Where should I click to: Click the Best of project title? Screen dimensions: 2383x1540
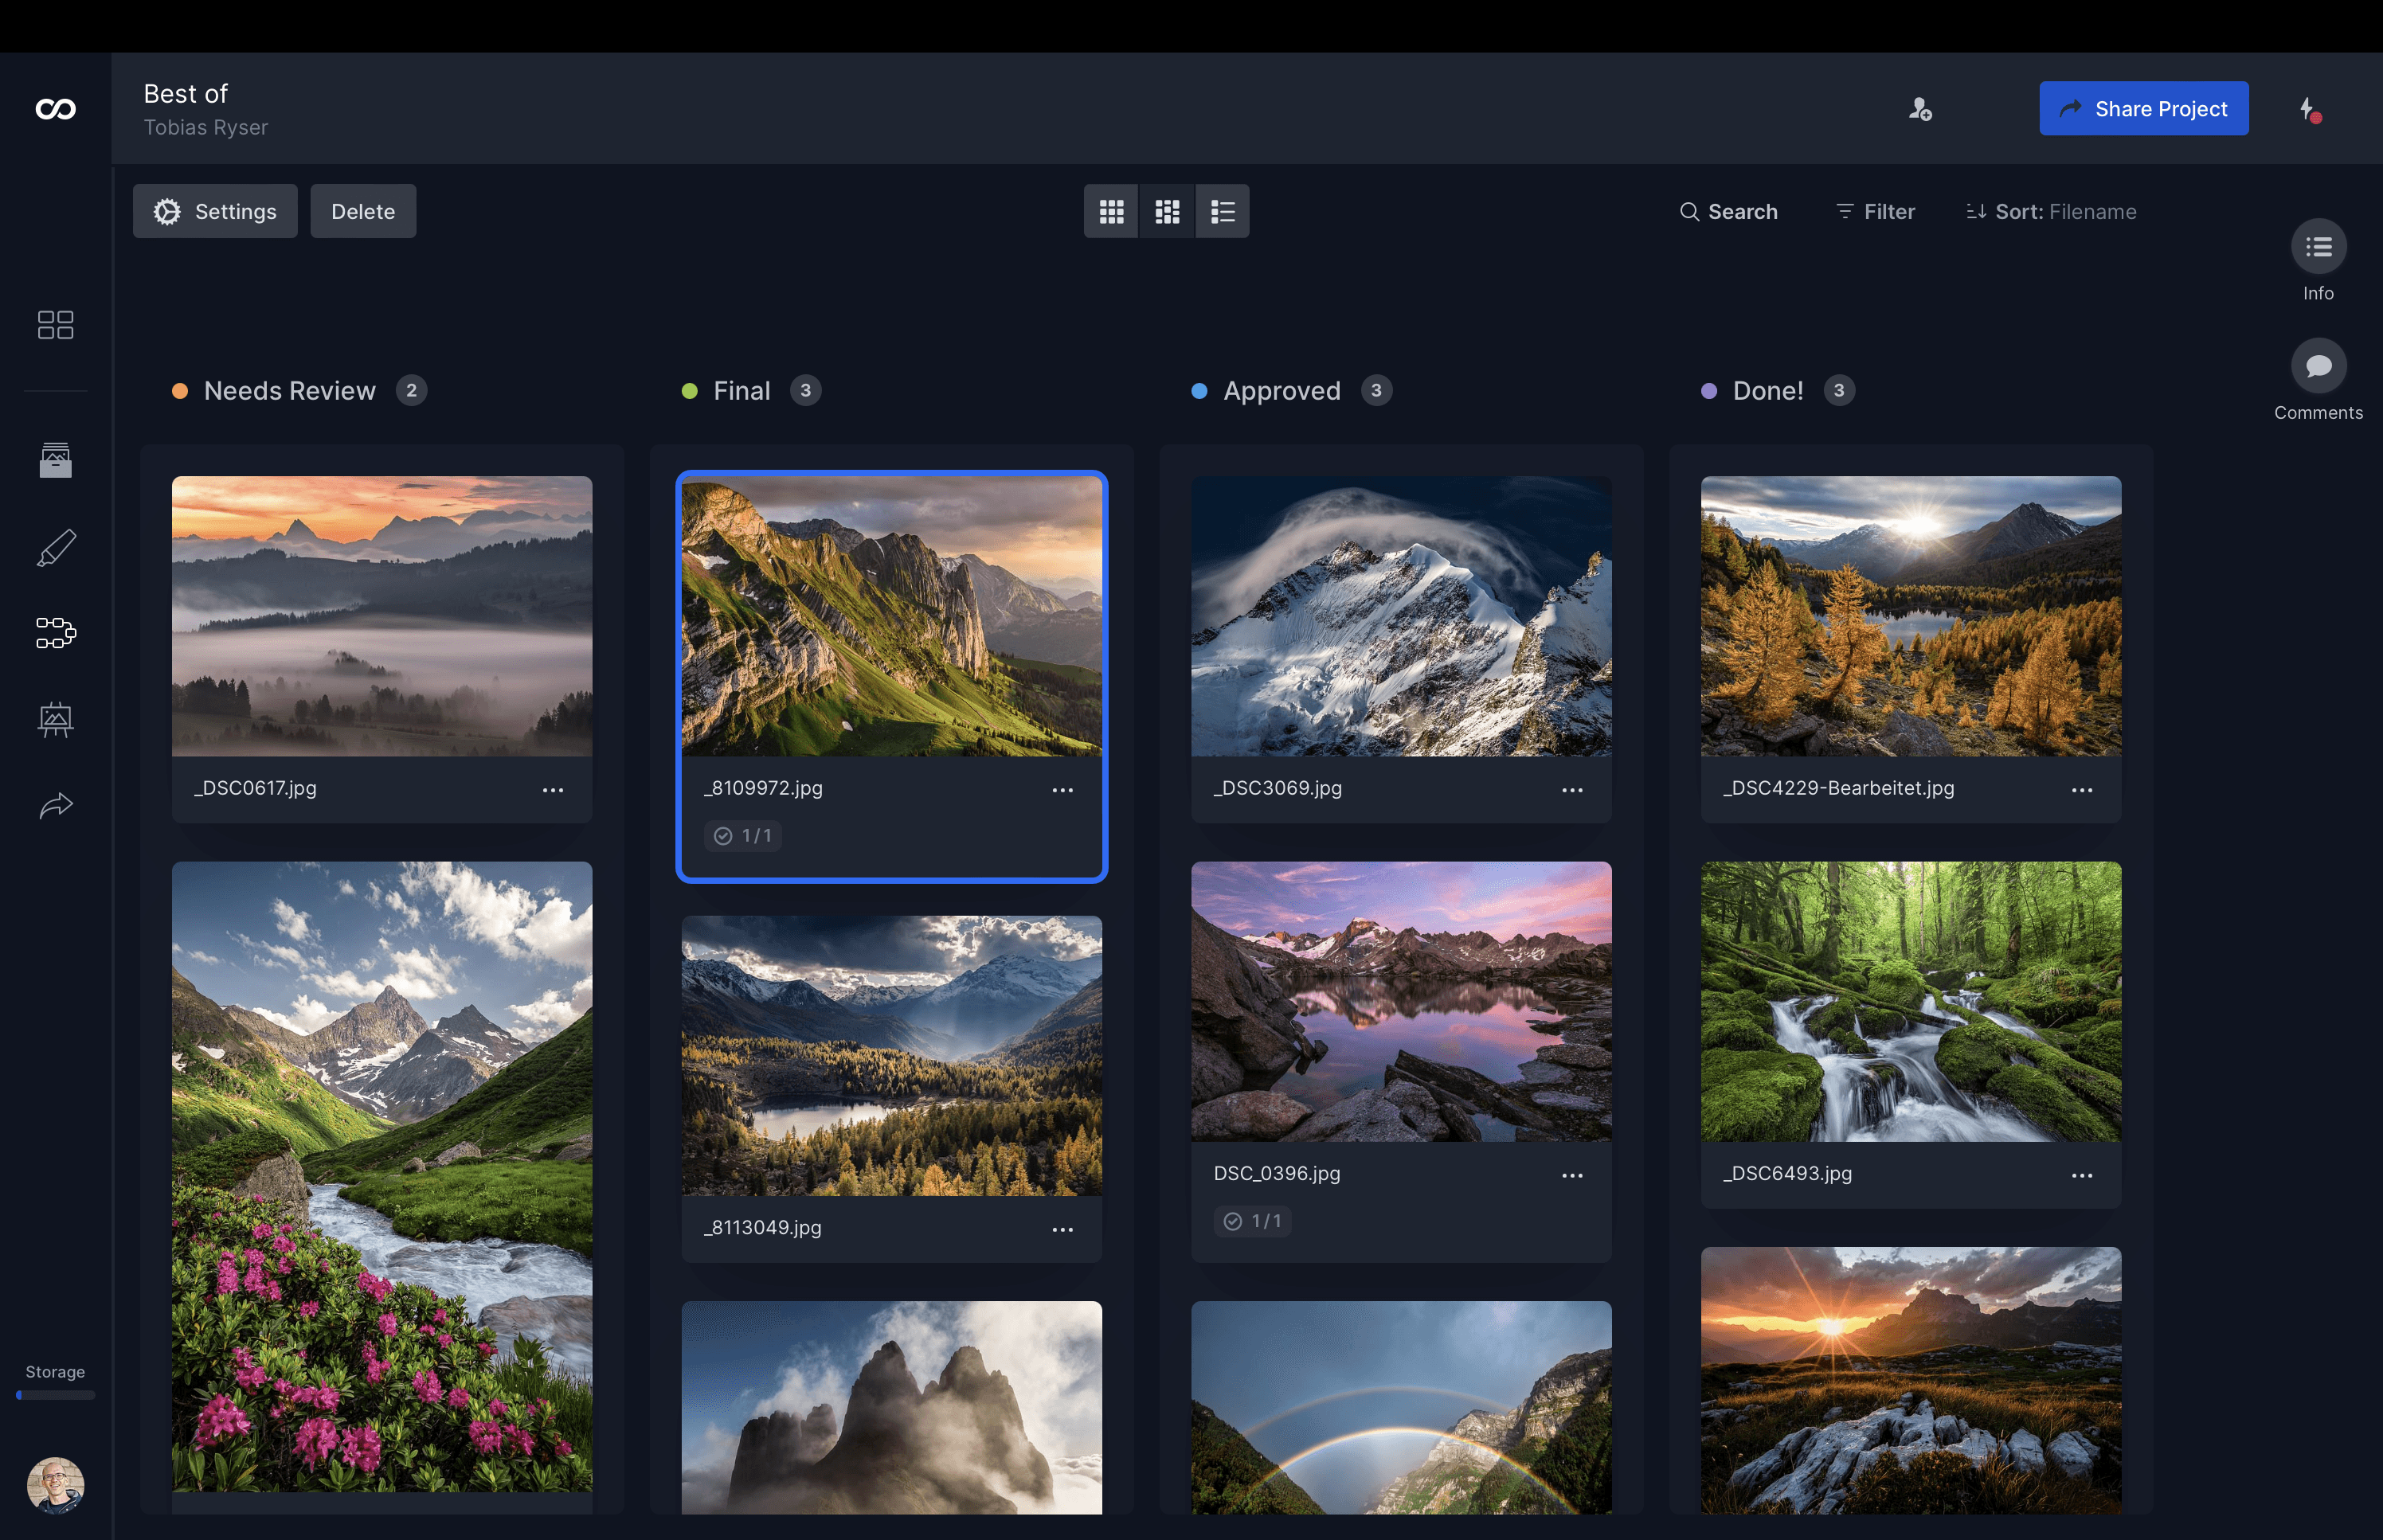[186, 94]
